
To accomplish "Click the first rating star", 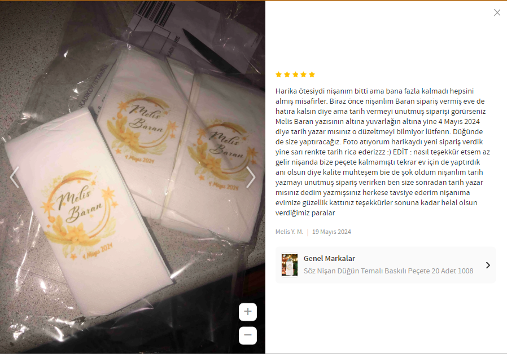I will [278, 75].
